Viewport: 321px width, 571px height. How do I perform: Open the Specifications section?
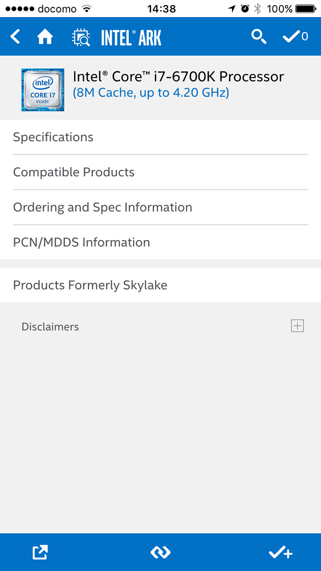click(x=161, y=137)
